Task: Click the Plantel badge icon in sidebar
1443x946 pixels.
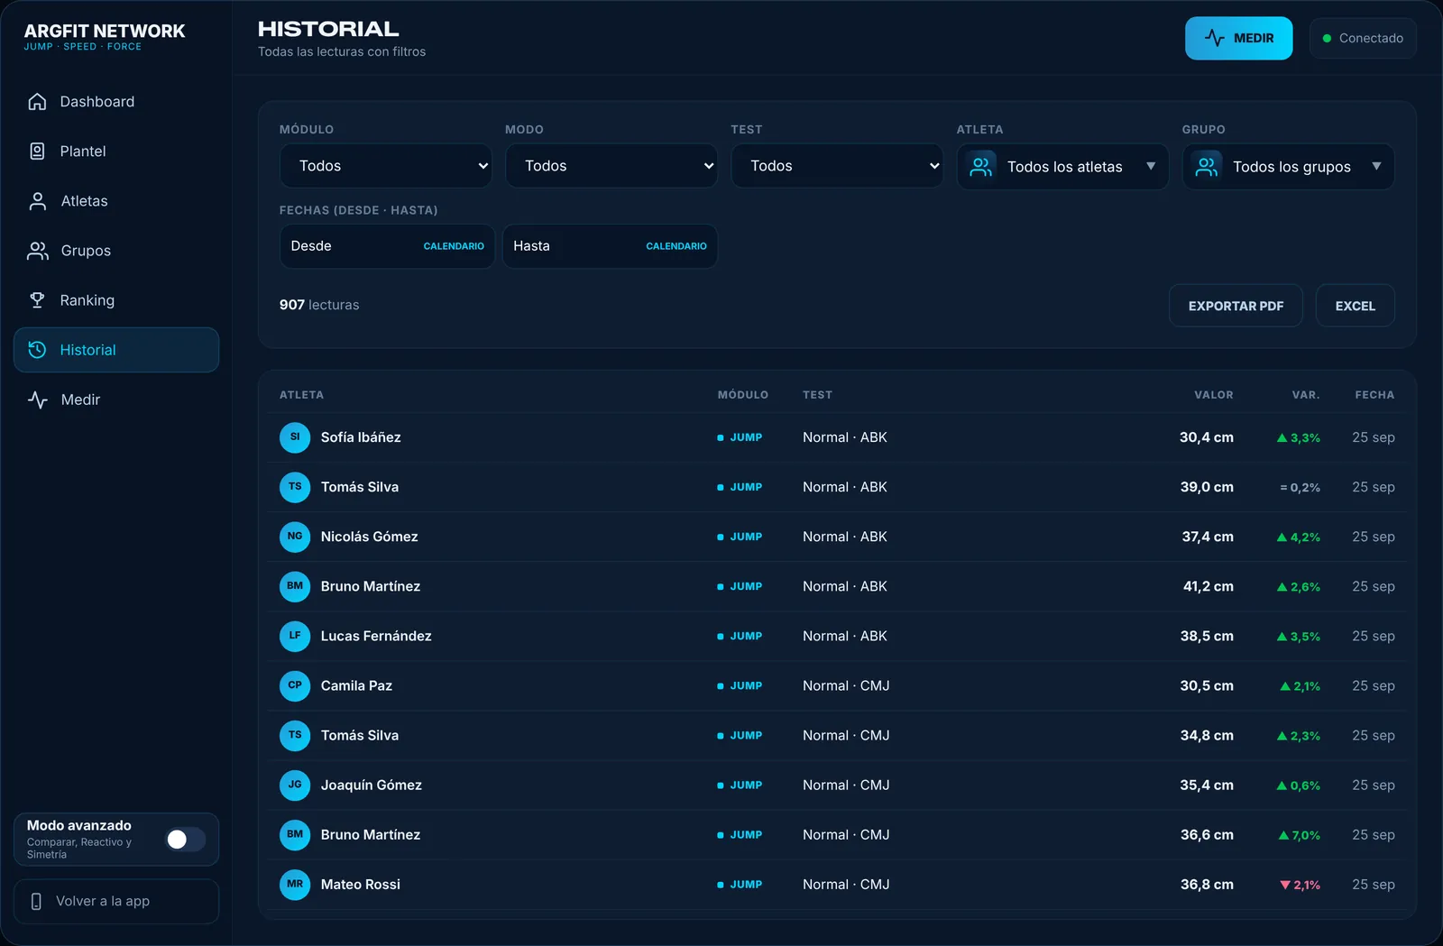Action: (x=37, y=152)
